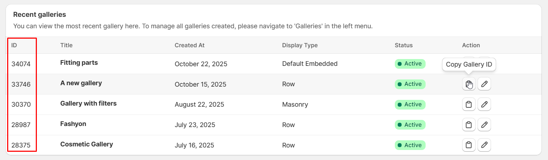Copy the Fashyon gallery ID
Screen dimensions: 548x160
pos(469,125)
